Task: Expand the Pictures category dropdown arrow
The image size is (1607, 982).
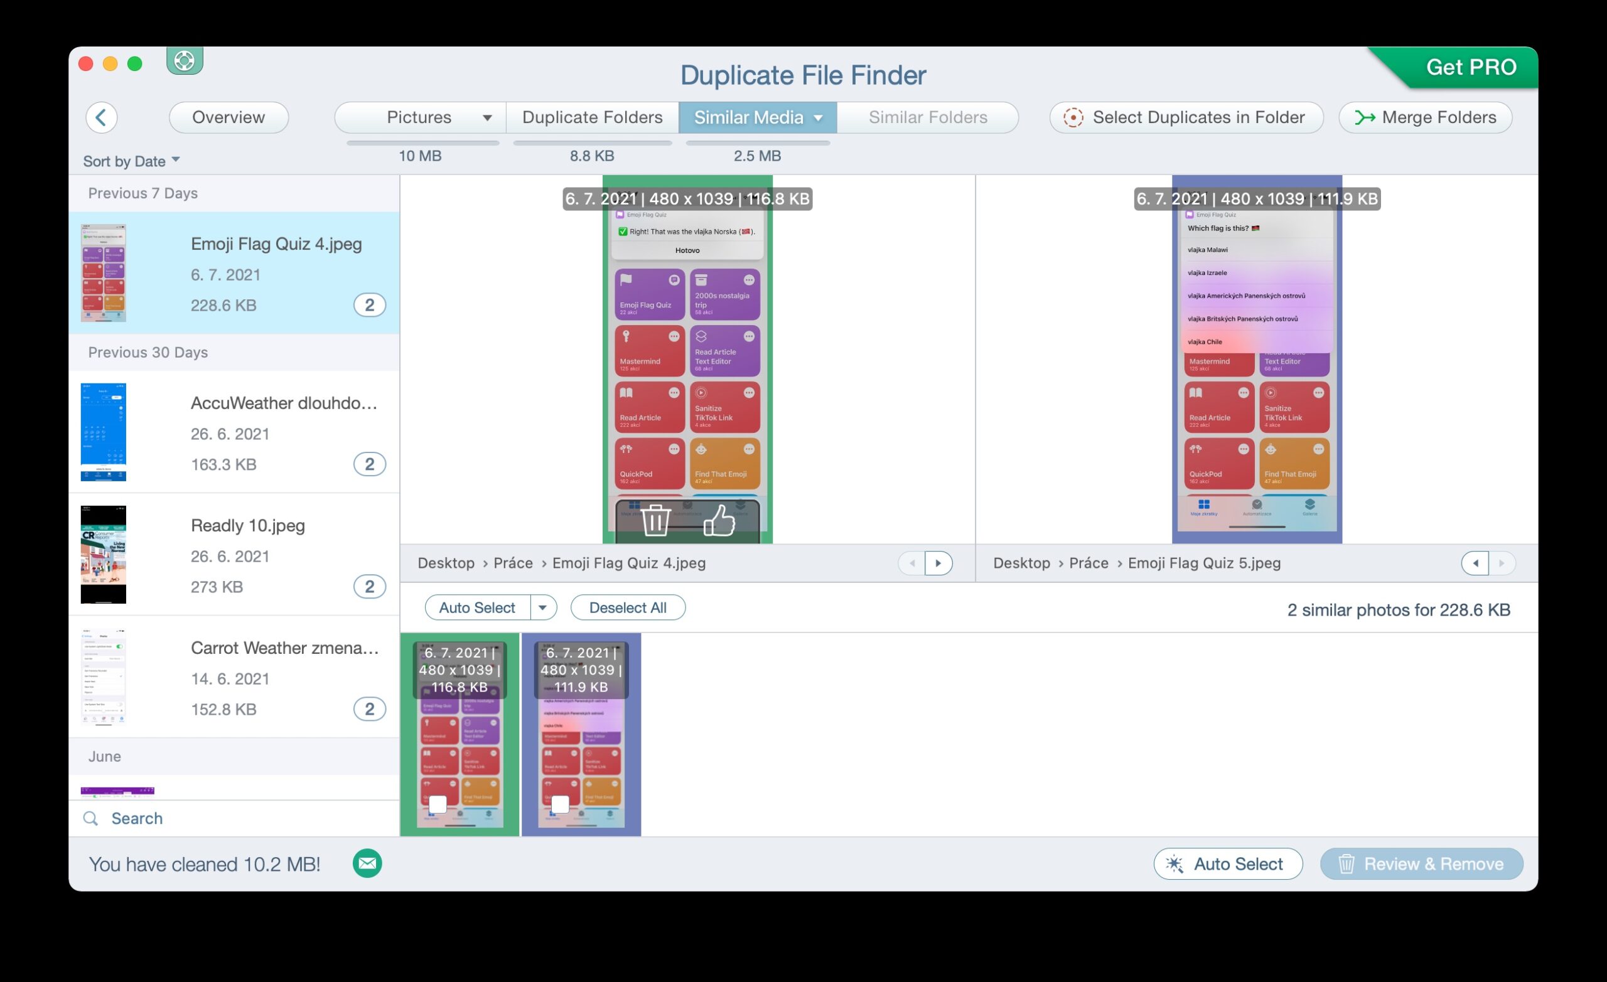Action: pos(486,118)
